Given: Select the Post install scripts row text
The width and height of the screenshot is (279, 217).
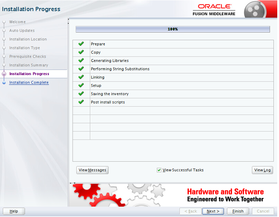Looking at the screenshot, I should click(x=108, y=102).
